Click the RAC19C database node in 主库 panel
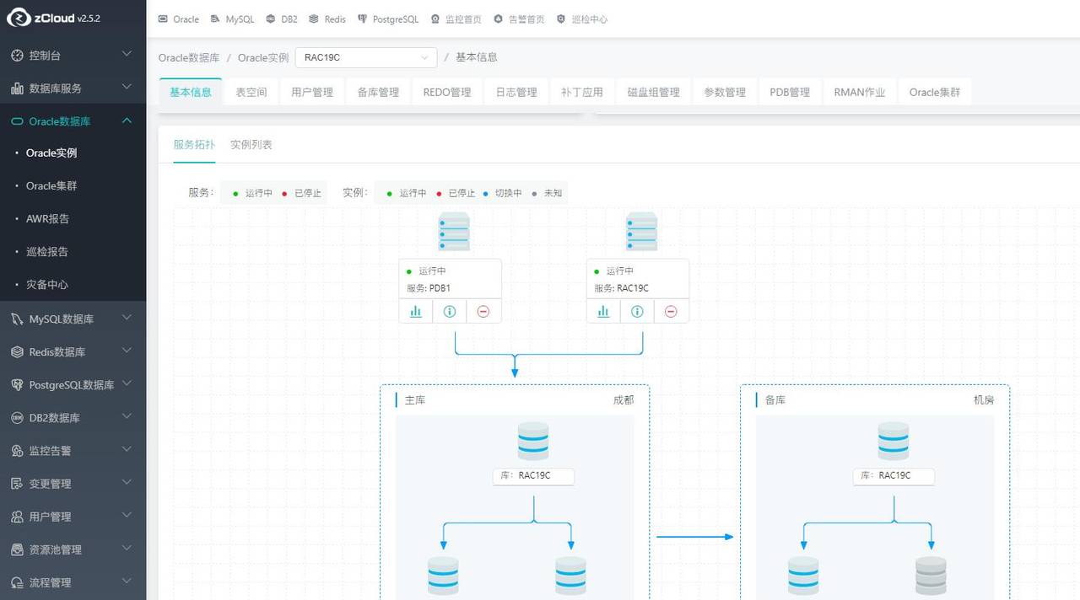This screenshot has height=600, width=1080. coord(532,476)
